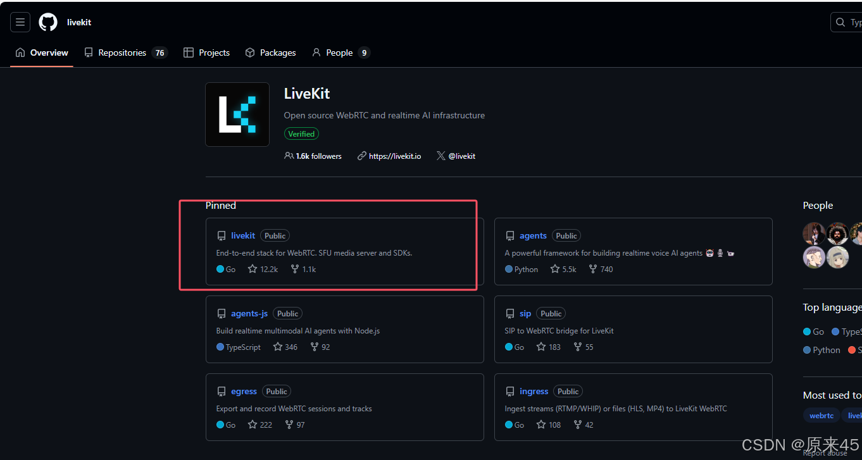Open the People tab

tap(340, 53)
